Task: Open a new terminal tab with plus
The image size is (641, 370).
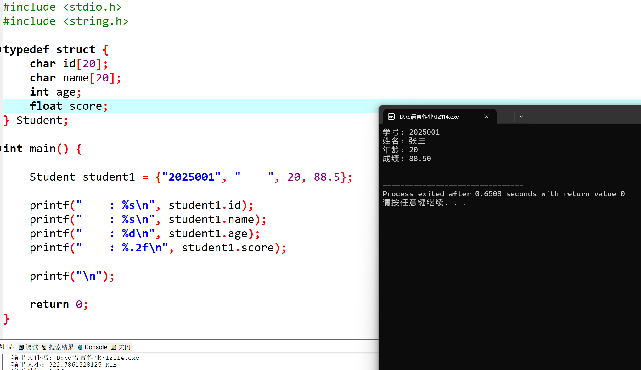Action: (x=507, y=116)
